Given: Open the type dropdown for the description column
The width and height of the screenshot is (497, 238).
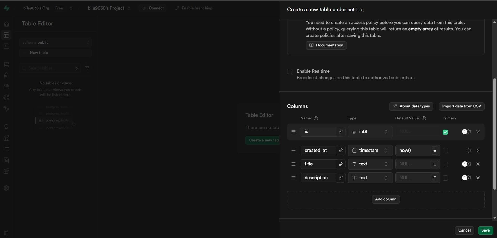Looking at the screenshot, I should point(370,178).
